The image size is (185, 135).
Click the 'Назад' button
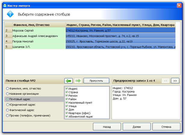click(x=107, y=127)
